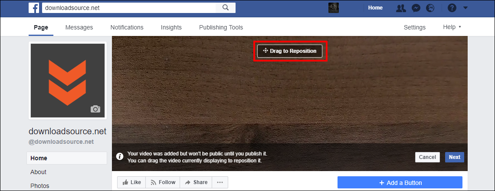Open page Settings

pyautogui.click(x=415, y=27)
